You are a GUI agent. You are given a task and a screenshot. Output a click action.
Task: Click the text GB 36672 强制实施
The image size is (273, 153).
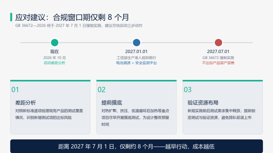[218, 58]
